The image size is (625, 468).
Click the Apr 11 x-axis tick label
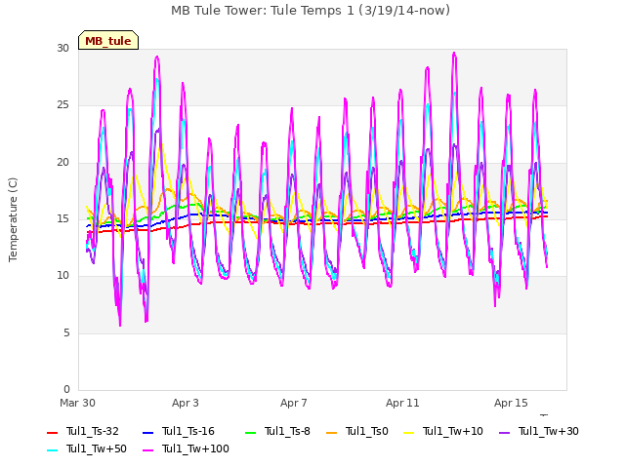(402, 403)
